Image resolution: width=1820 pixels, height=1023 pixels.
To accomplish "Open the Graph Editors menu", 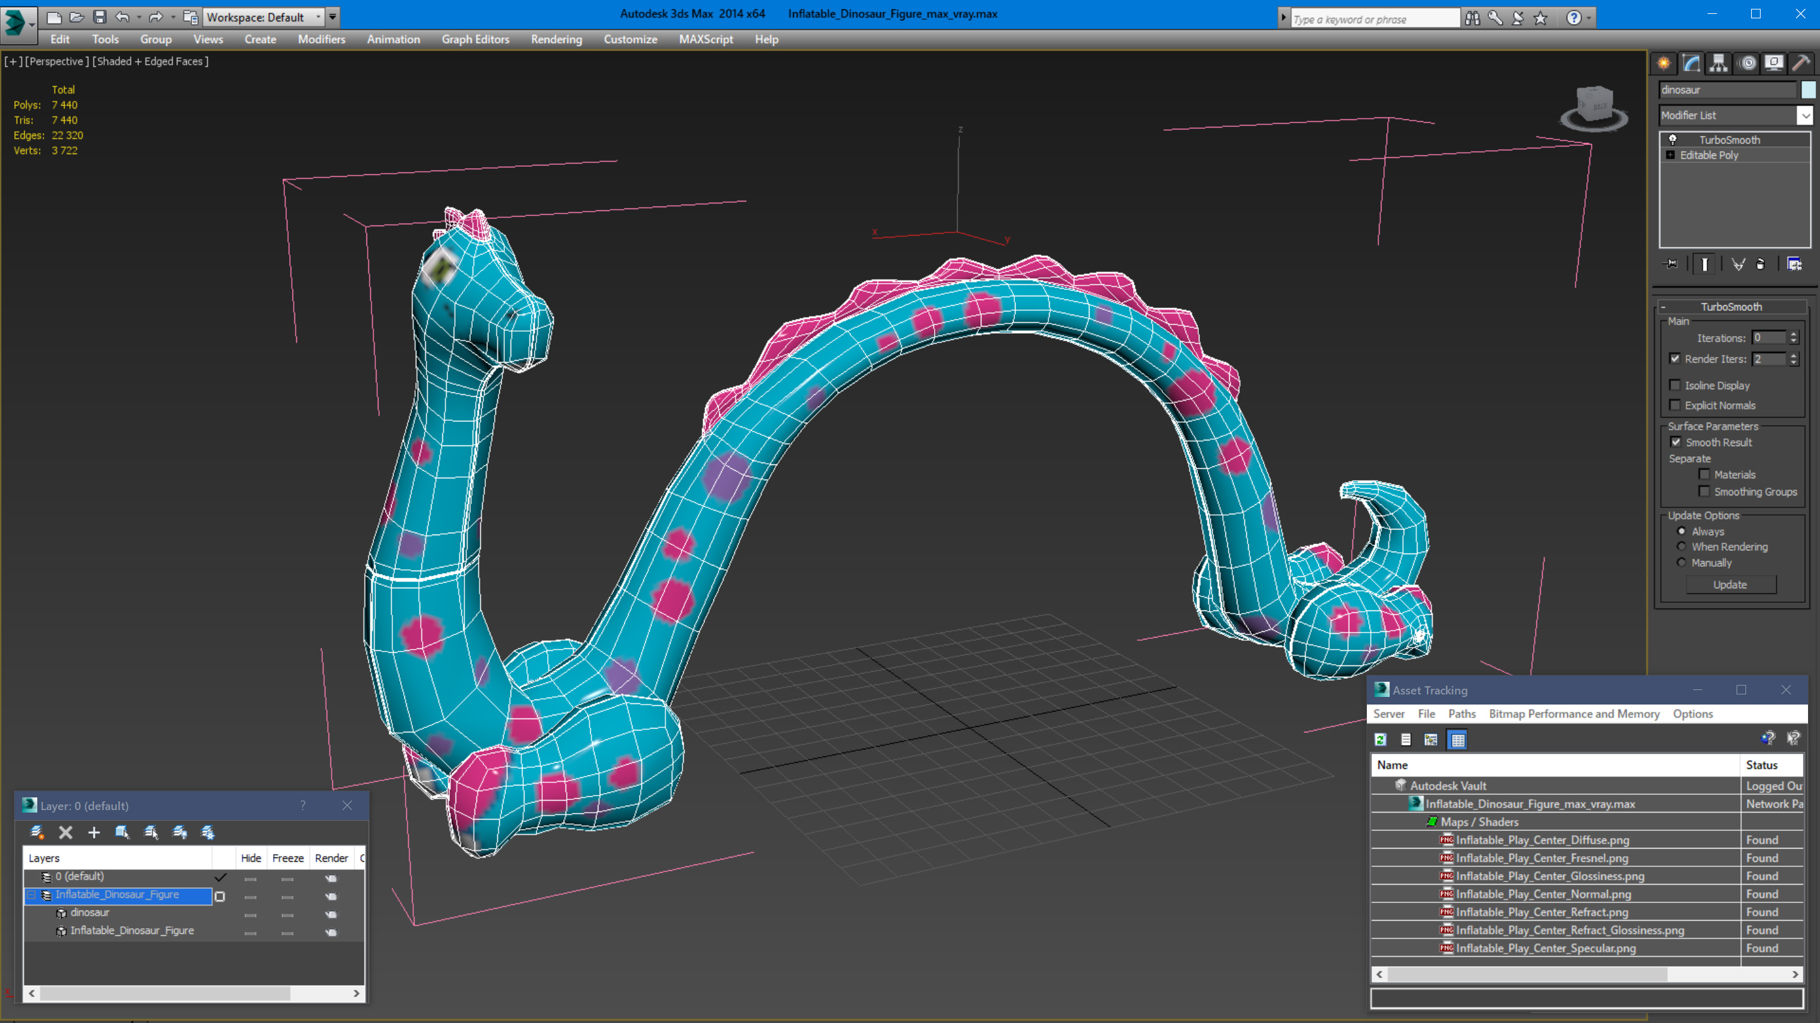I will [475, 40].
